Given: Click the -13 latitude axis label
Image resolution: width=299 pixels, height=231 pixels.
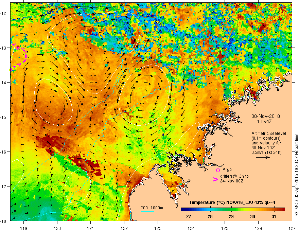Looking at the screenshot, I should point(4,48).
